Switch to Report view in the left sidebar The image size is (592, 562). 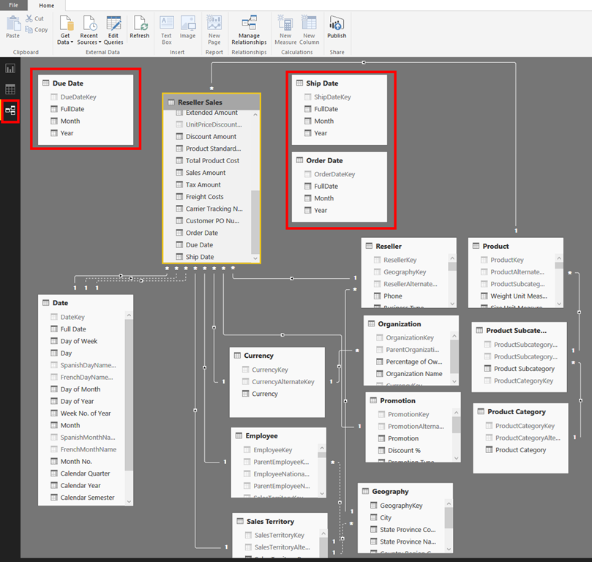(10, 68)
